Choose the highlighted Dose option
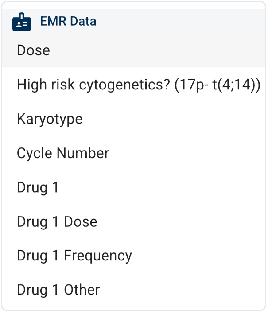Image resolution: width=268 pixels, height=314 pixels. 34,50
